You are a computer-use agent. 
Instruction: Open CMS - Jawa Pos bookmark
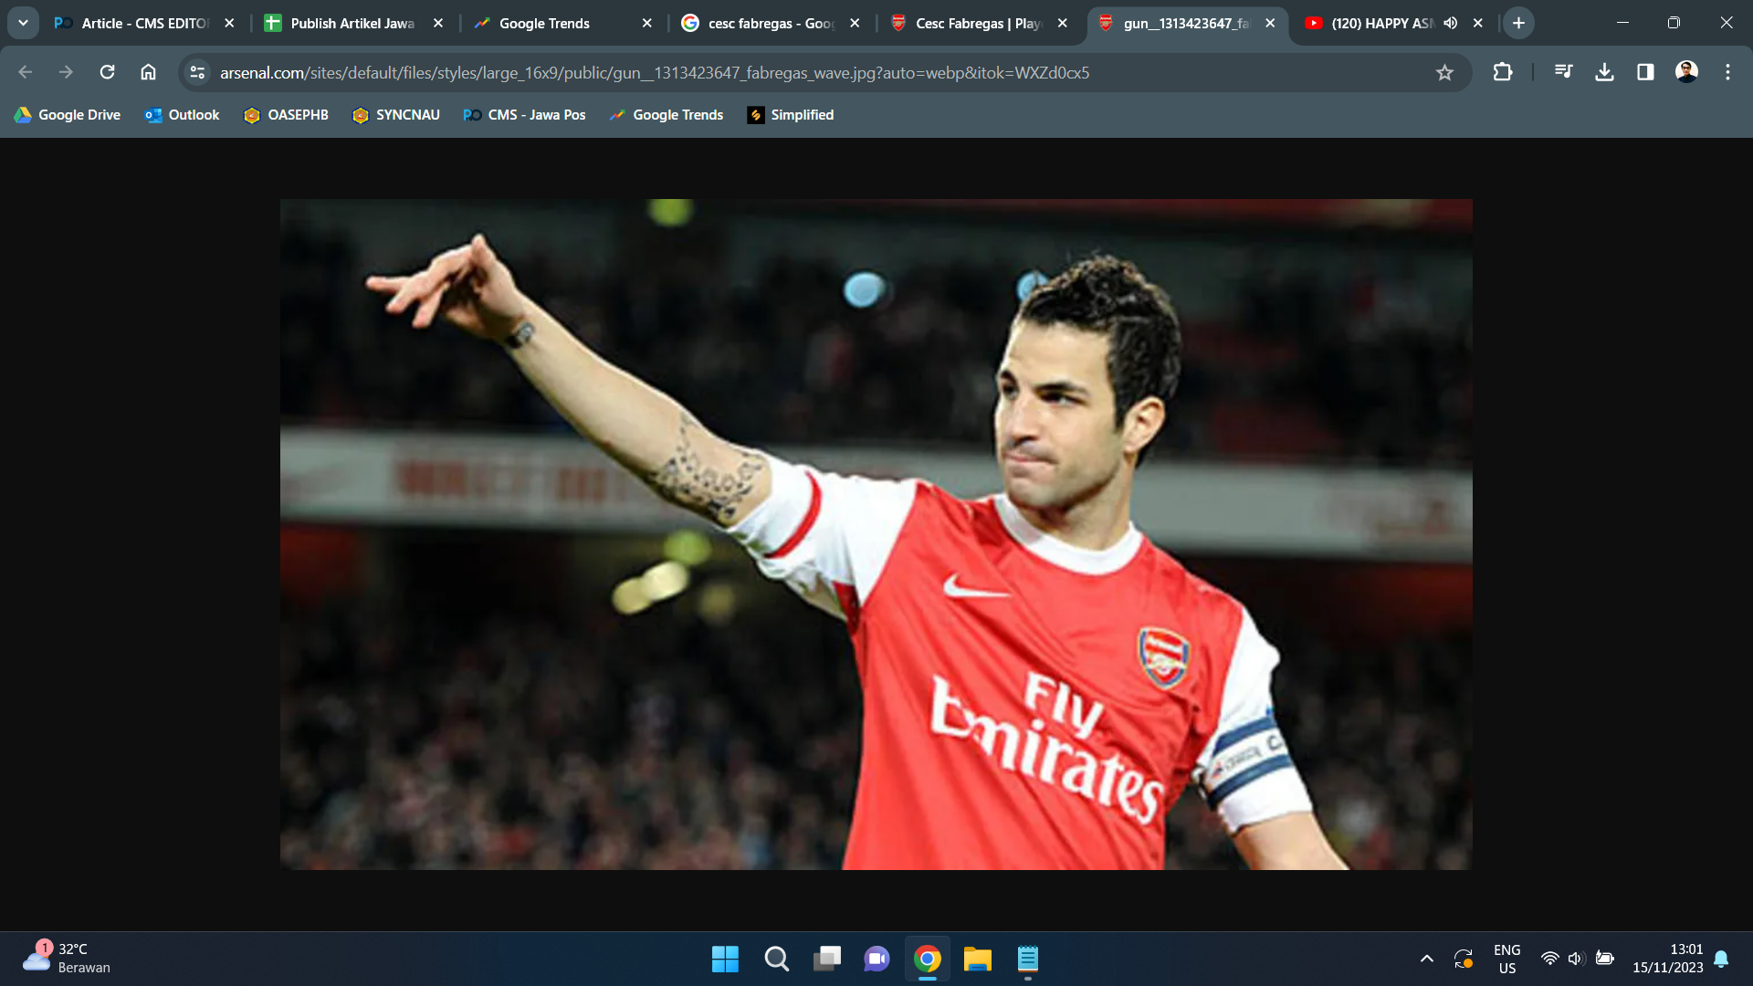click(x=525, y=115)
